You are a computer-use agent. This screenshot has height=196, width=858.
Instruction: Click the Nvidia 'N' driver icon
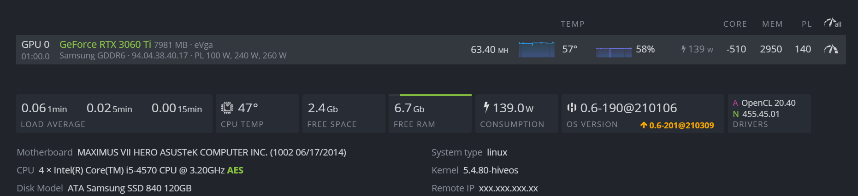tap(736, 114)
